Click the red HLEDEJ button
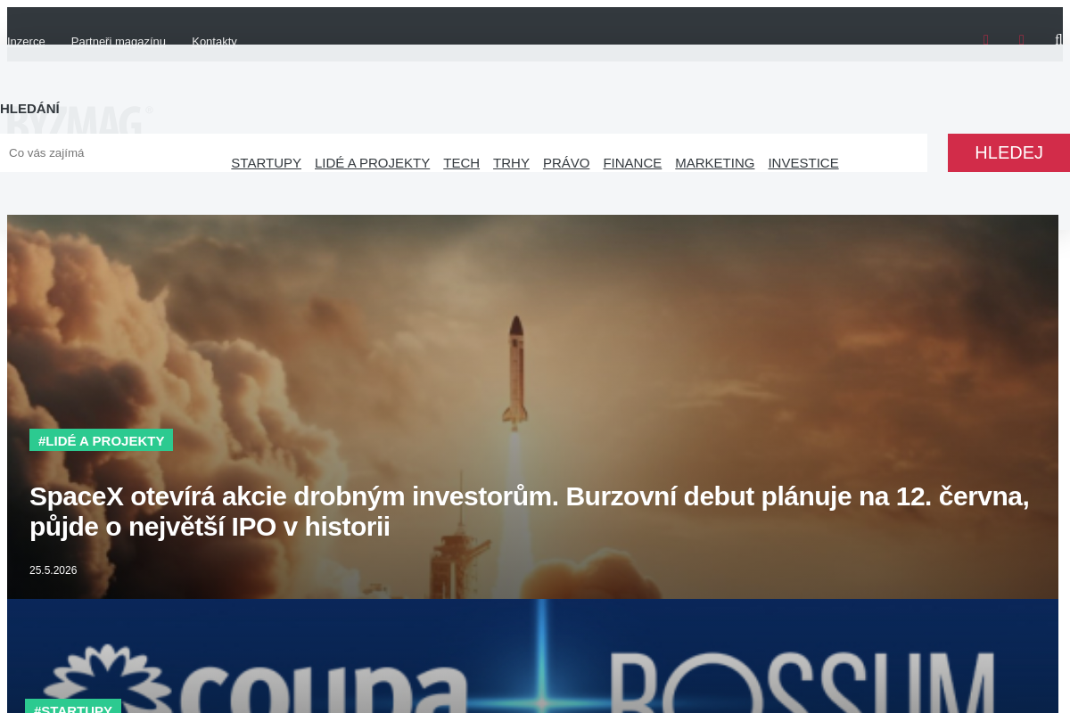 tap(1008, 152)
